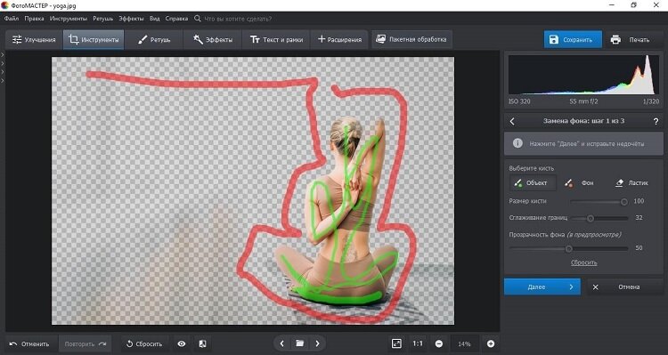Toggle the eye preview icon
The width and height of the screenshot is (668, 355).
click(x=182, y=344)
